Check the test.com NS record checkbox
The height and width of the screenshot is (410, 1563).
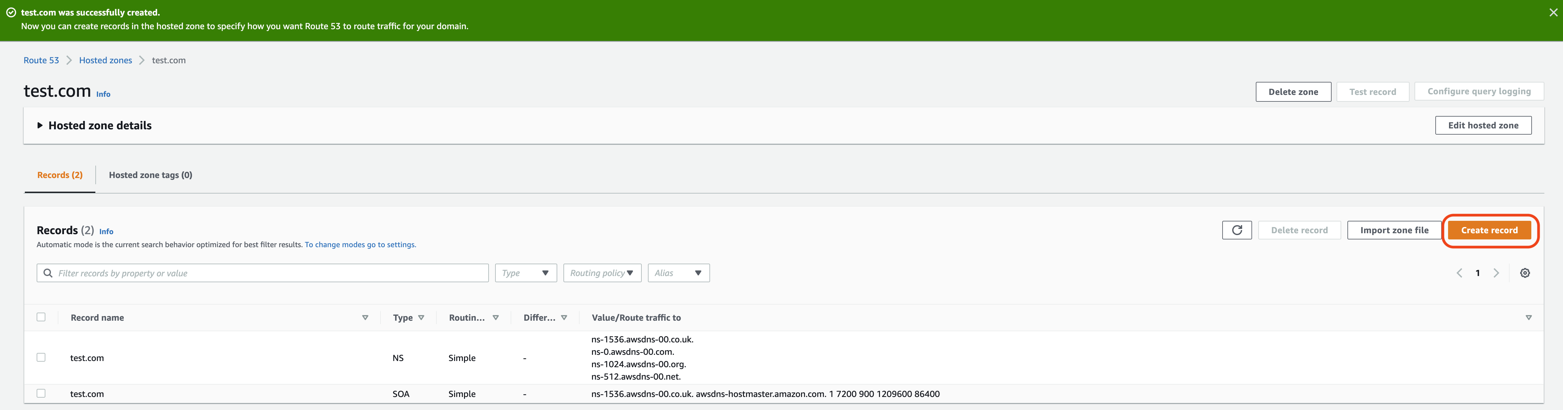[x=41, y=357]
